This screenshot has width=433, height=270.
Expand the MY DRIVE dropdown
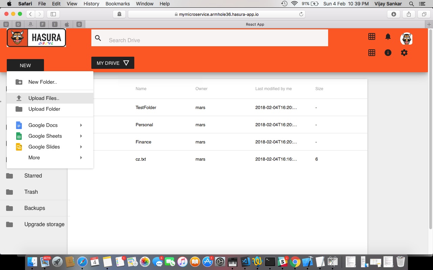(113, 63)
